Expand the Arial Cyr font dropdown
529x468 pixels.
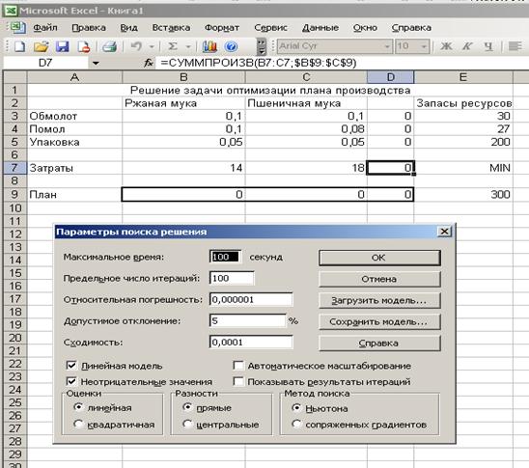click(387, 46)
